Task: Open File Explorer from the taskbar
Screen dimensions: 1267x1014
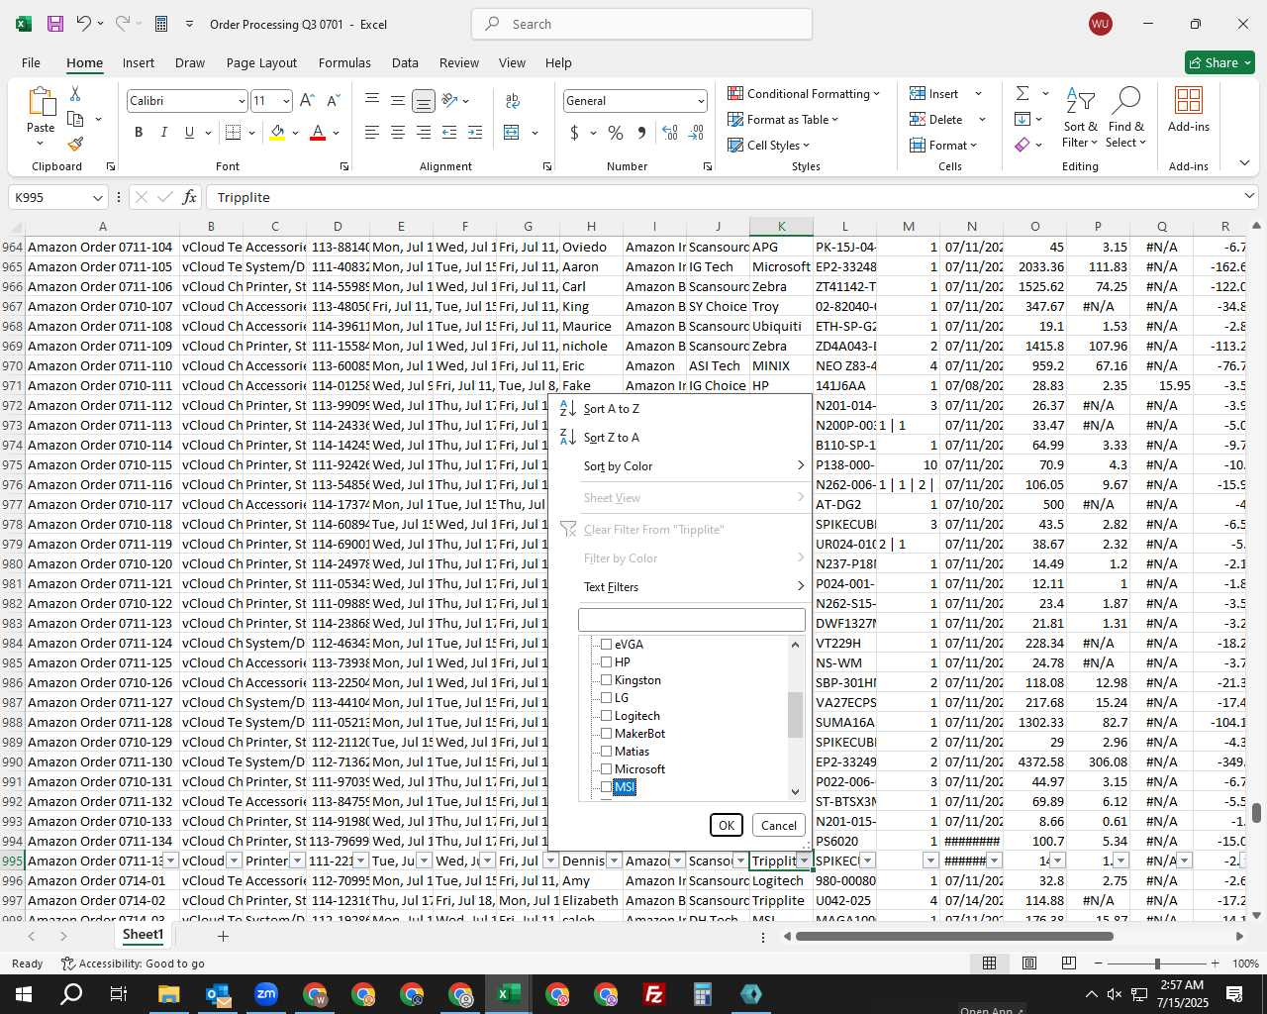Action: pos(168,994)
